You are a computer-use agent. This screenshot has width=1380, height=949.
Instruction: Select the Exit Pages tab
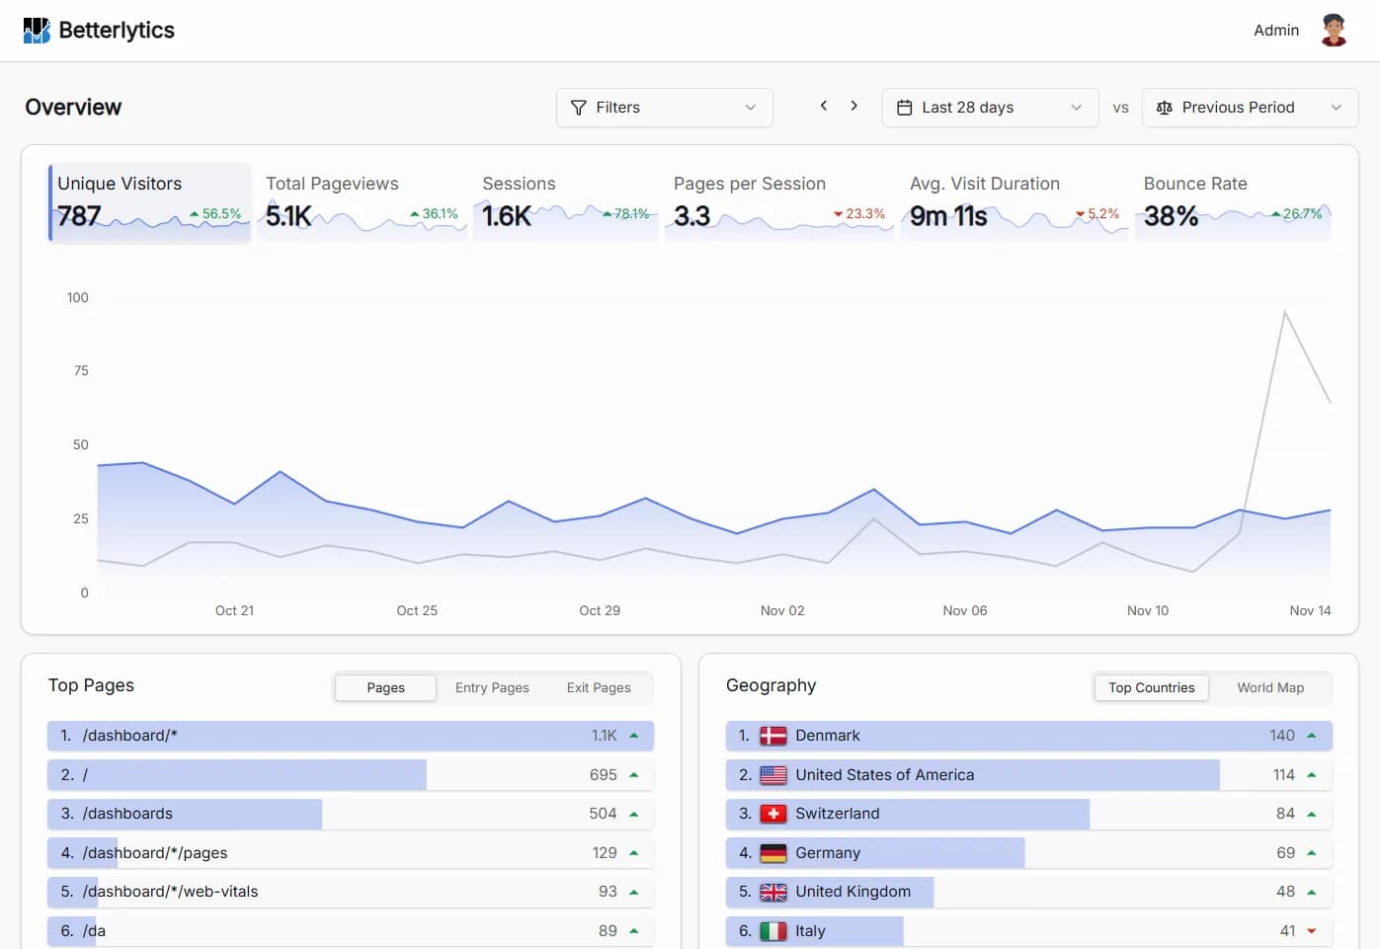pos(598,687)
